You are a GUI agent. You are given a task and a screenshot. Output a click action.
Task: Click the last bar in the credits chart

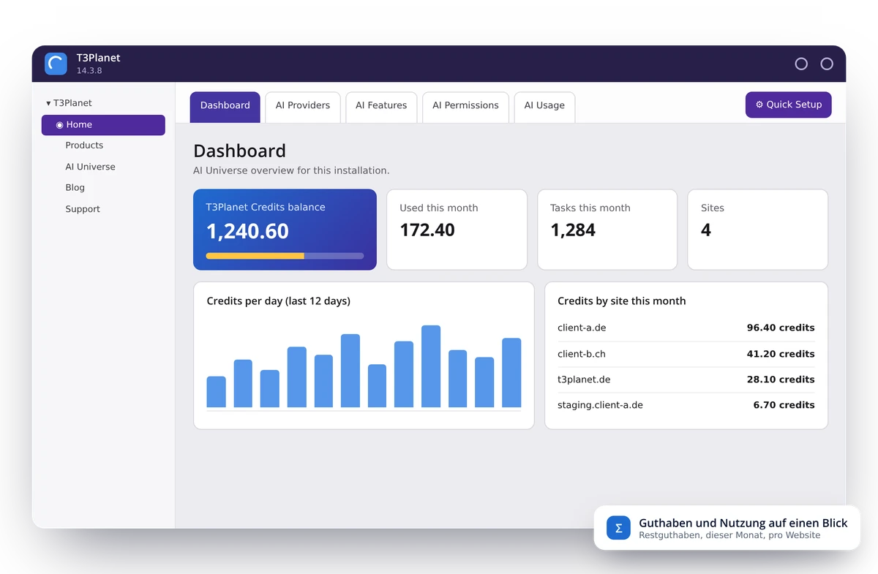click(x=511, y=373)
